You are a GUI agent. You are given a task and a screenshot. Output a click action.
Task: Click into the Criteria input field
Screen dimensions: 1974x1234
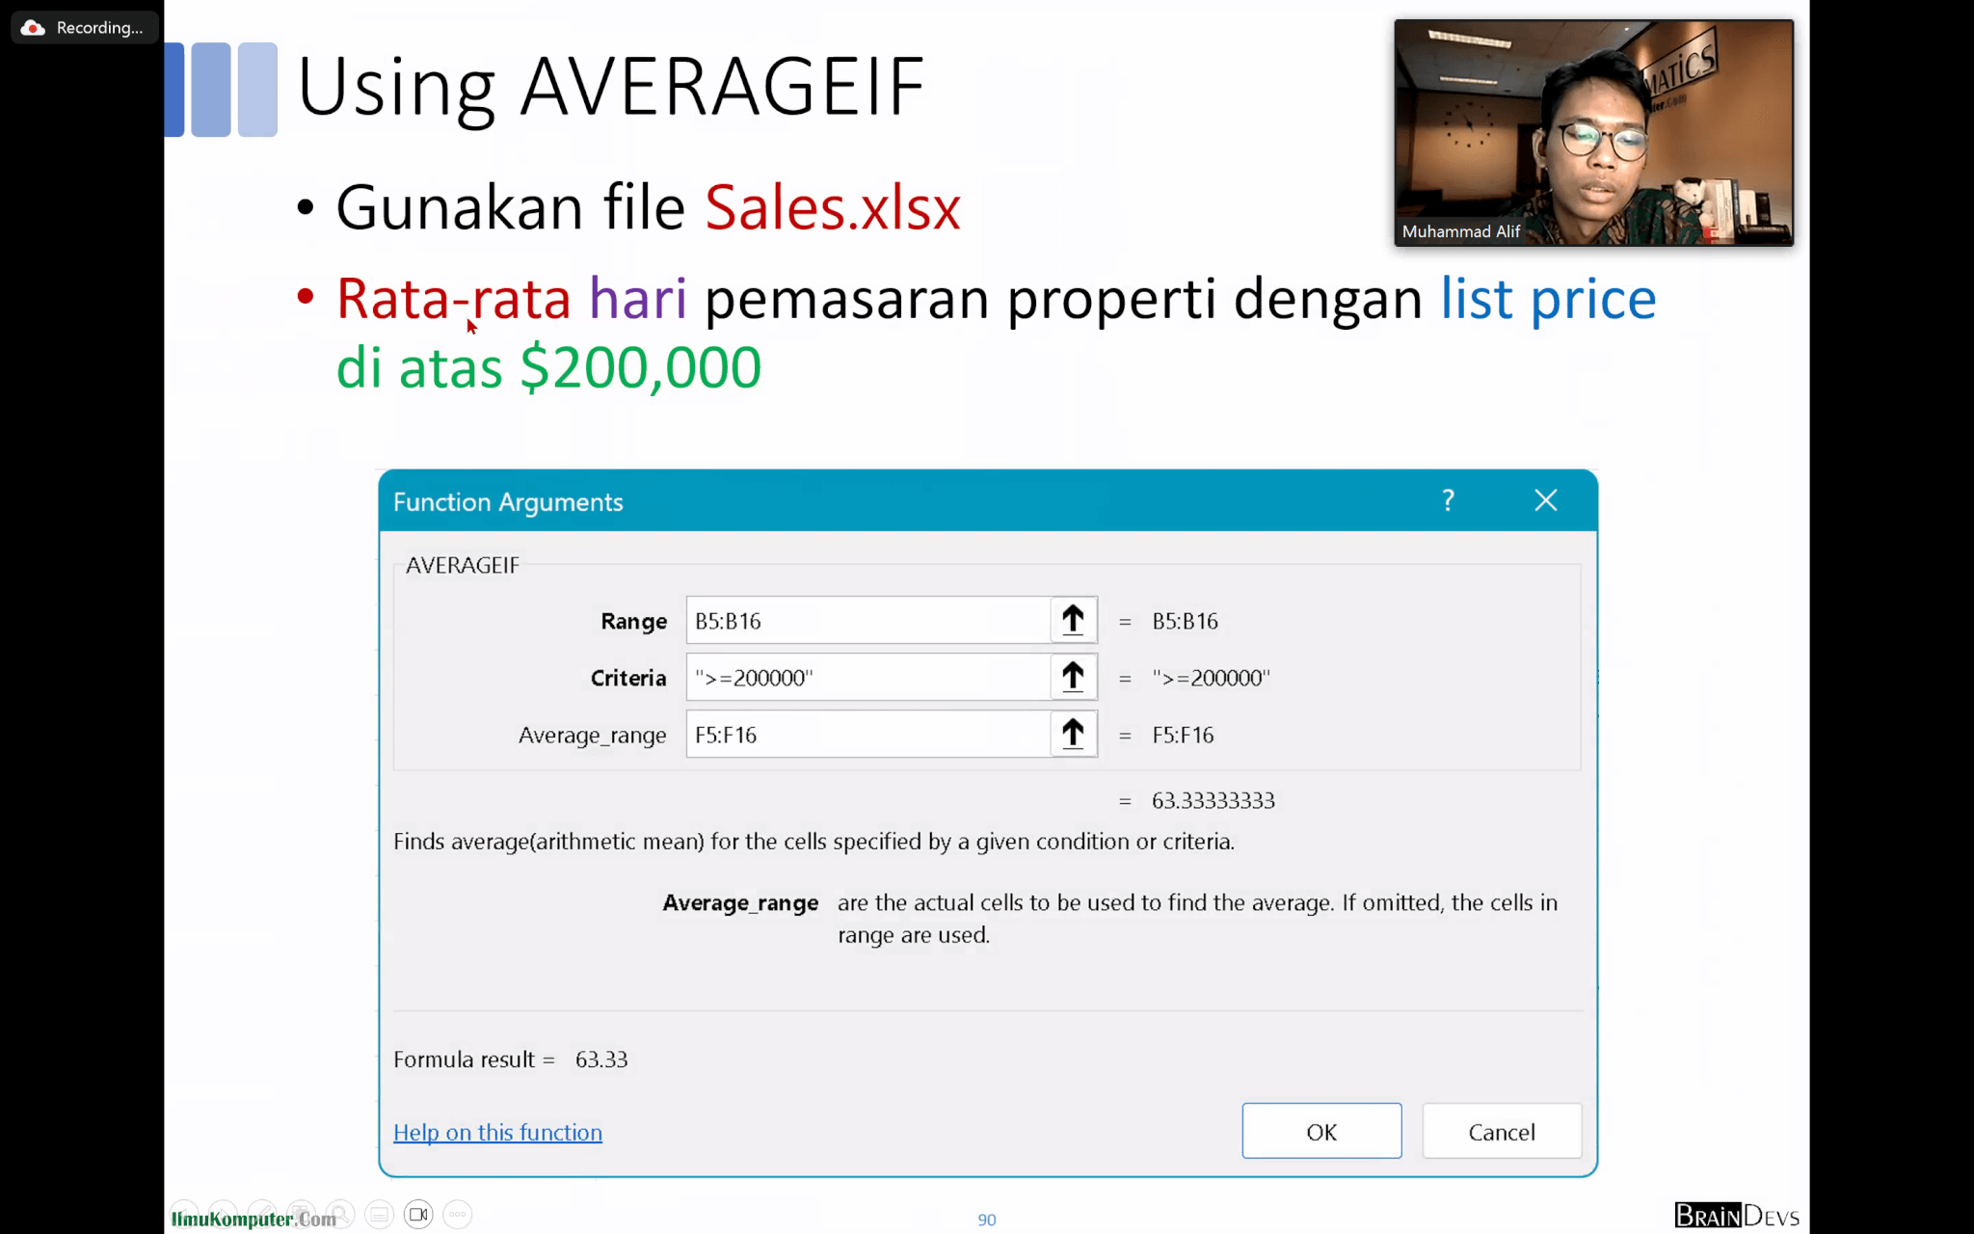click(x=867, y=677)
